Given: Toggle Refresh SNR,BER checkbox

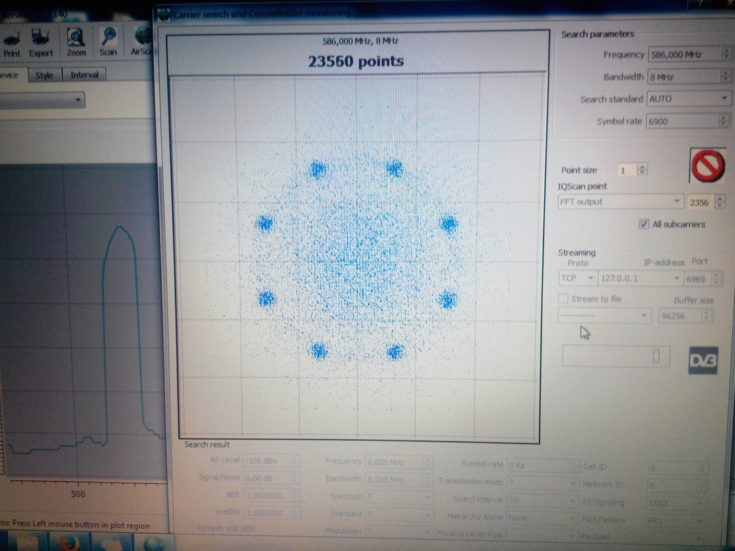Looking at the screenshot, I should click(189, 528).
